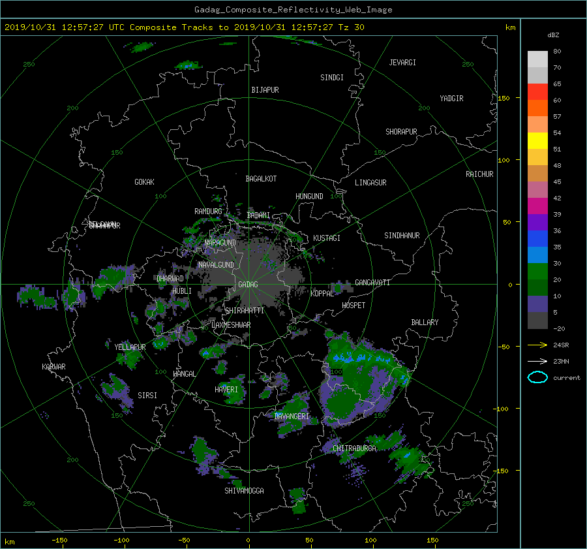587x549 pixels.
Task: Click the JEVARGI city label
Action: pyautogui.click(x=402, y=63)
